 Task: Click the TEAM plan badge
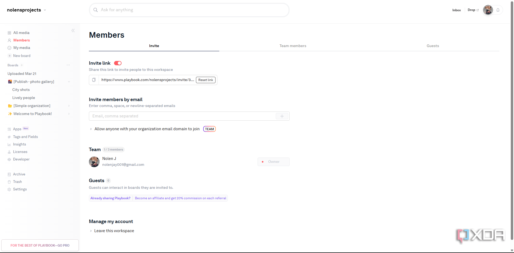pyautogui.click(x=209, y=129)
